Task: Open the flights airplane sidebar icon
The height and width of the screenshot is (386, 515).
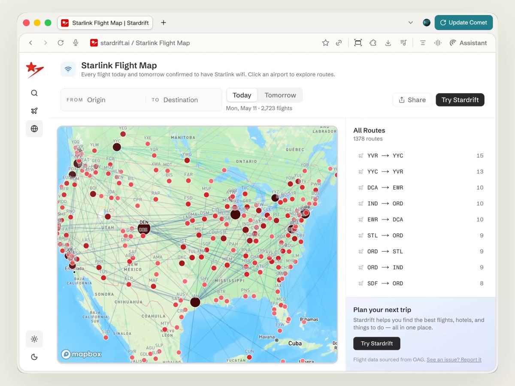Action: [34, 111]
